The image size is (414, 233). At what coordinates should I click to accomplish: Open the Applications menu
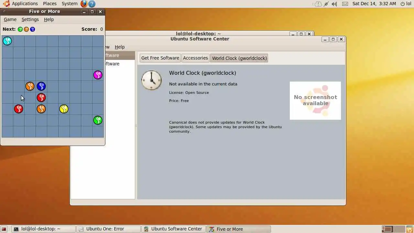click(25, 4)
